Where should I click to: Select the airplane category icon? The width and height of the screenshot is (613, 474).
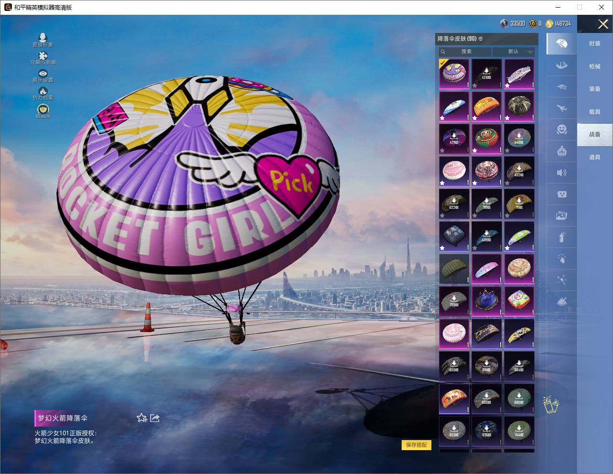point(561,108)
